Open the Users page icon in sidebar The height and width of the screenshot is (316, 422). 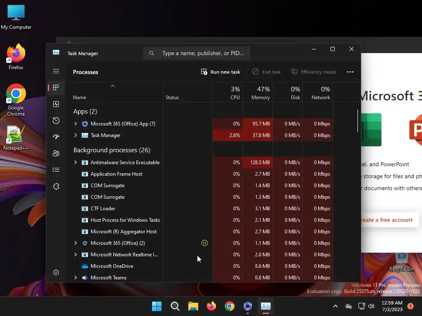56,153
